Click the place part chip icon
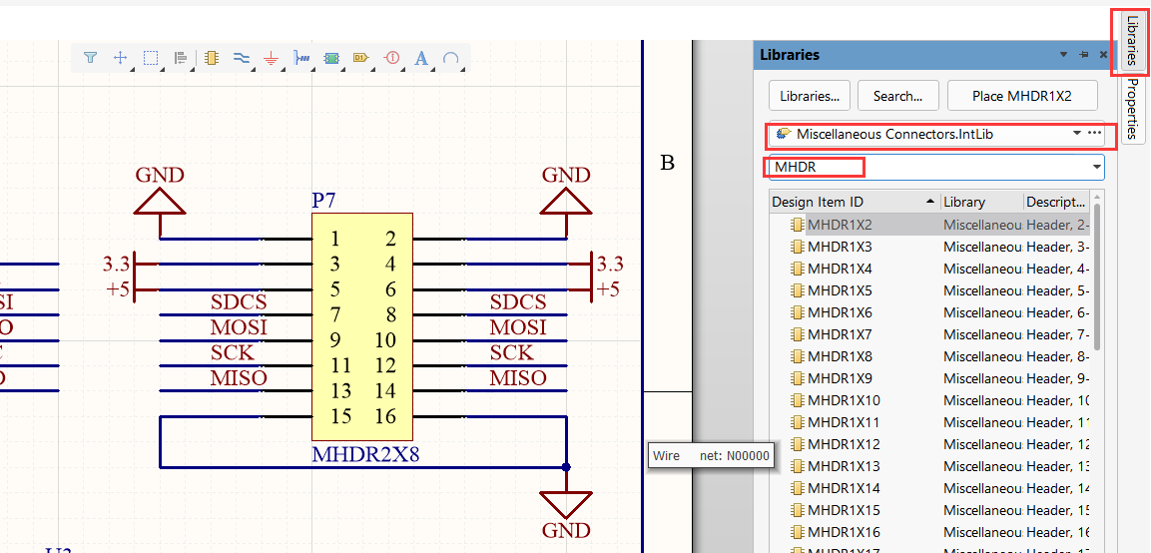 212,57
